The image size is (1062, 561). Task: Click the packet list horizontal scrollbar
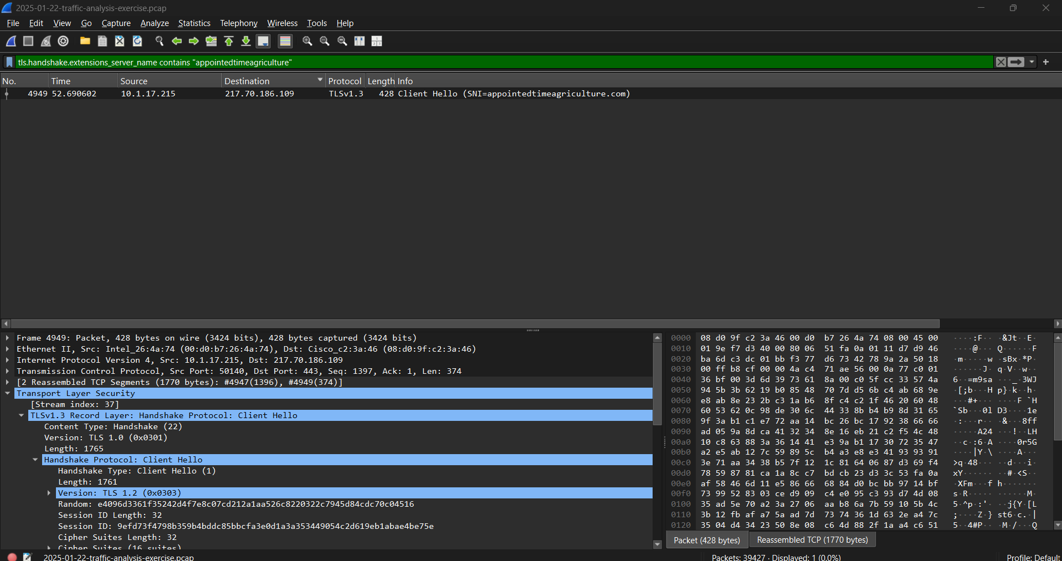(x=475, y=323)
